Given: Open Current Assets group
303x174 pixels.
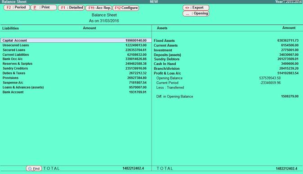Looking at the screenshot, I should [x=227, y=45].
